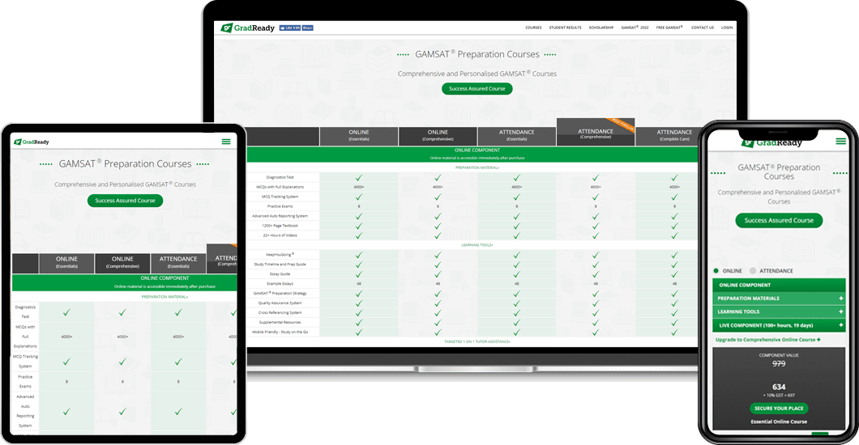859x445 pixels.
Task: Click laptop MCQ Tracking System checkmark under Attendance Comprehensive
Action: click(x=596, y=197)
